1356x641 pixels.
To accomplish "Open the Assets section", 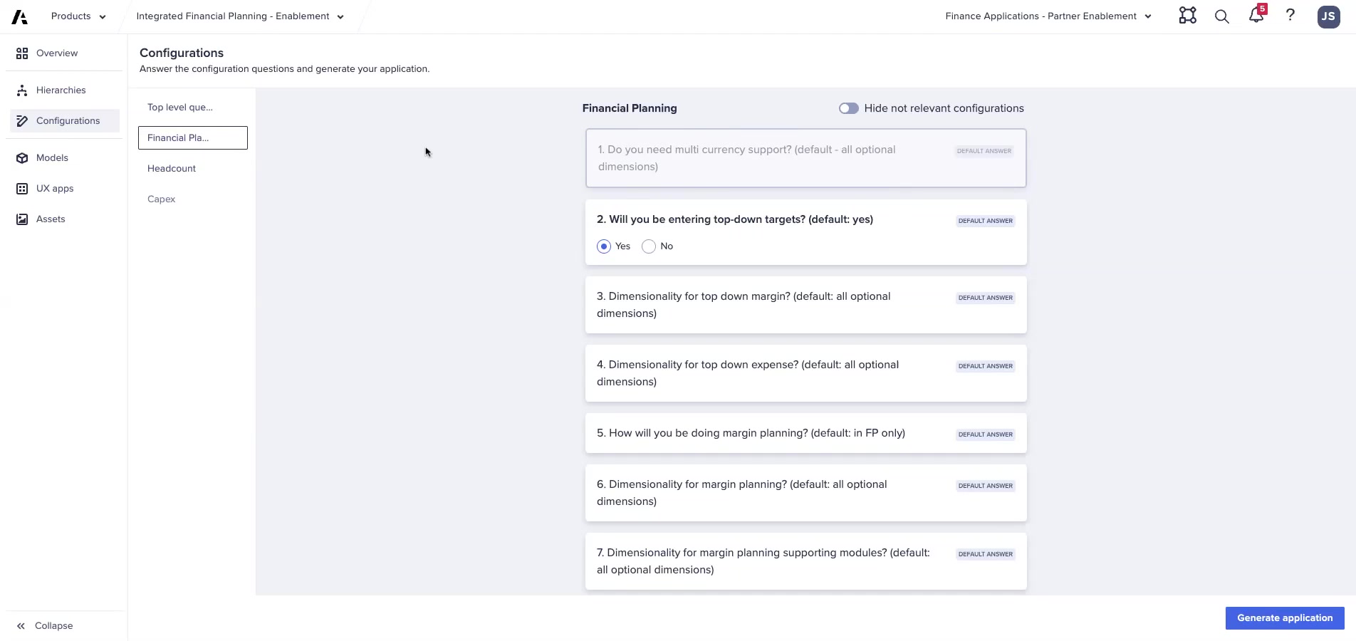I will coord(50,219).
